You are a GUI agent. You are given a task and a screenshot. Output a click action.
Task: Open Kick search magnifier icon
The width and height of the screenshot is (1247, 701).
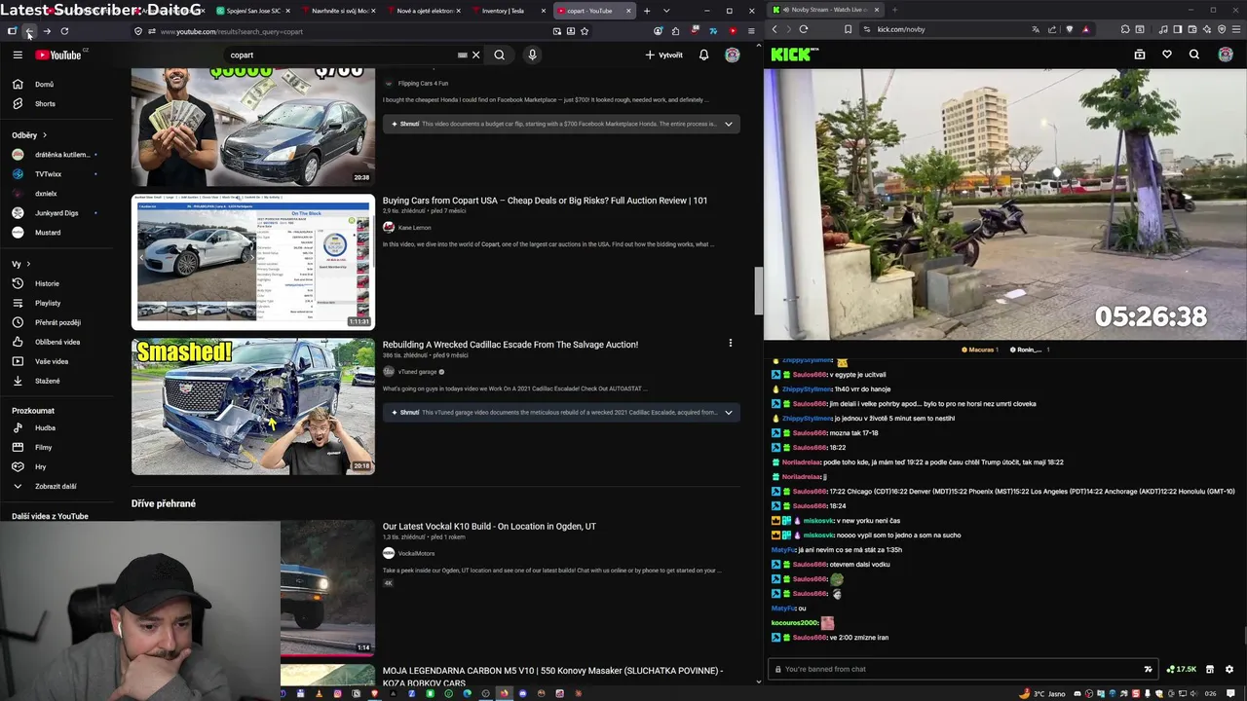coord(1194,55)
